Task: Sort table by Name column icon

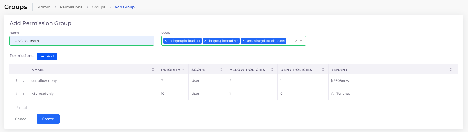Action: 153,70
